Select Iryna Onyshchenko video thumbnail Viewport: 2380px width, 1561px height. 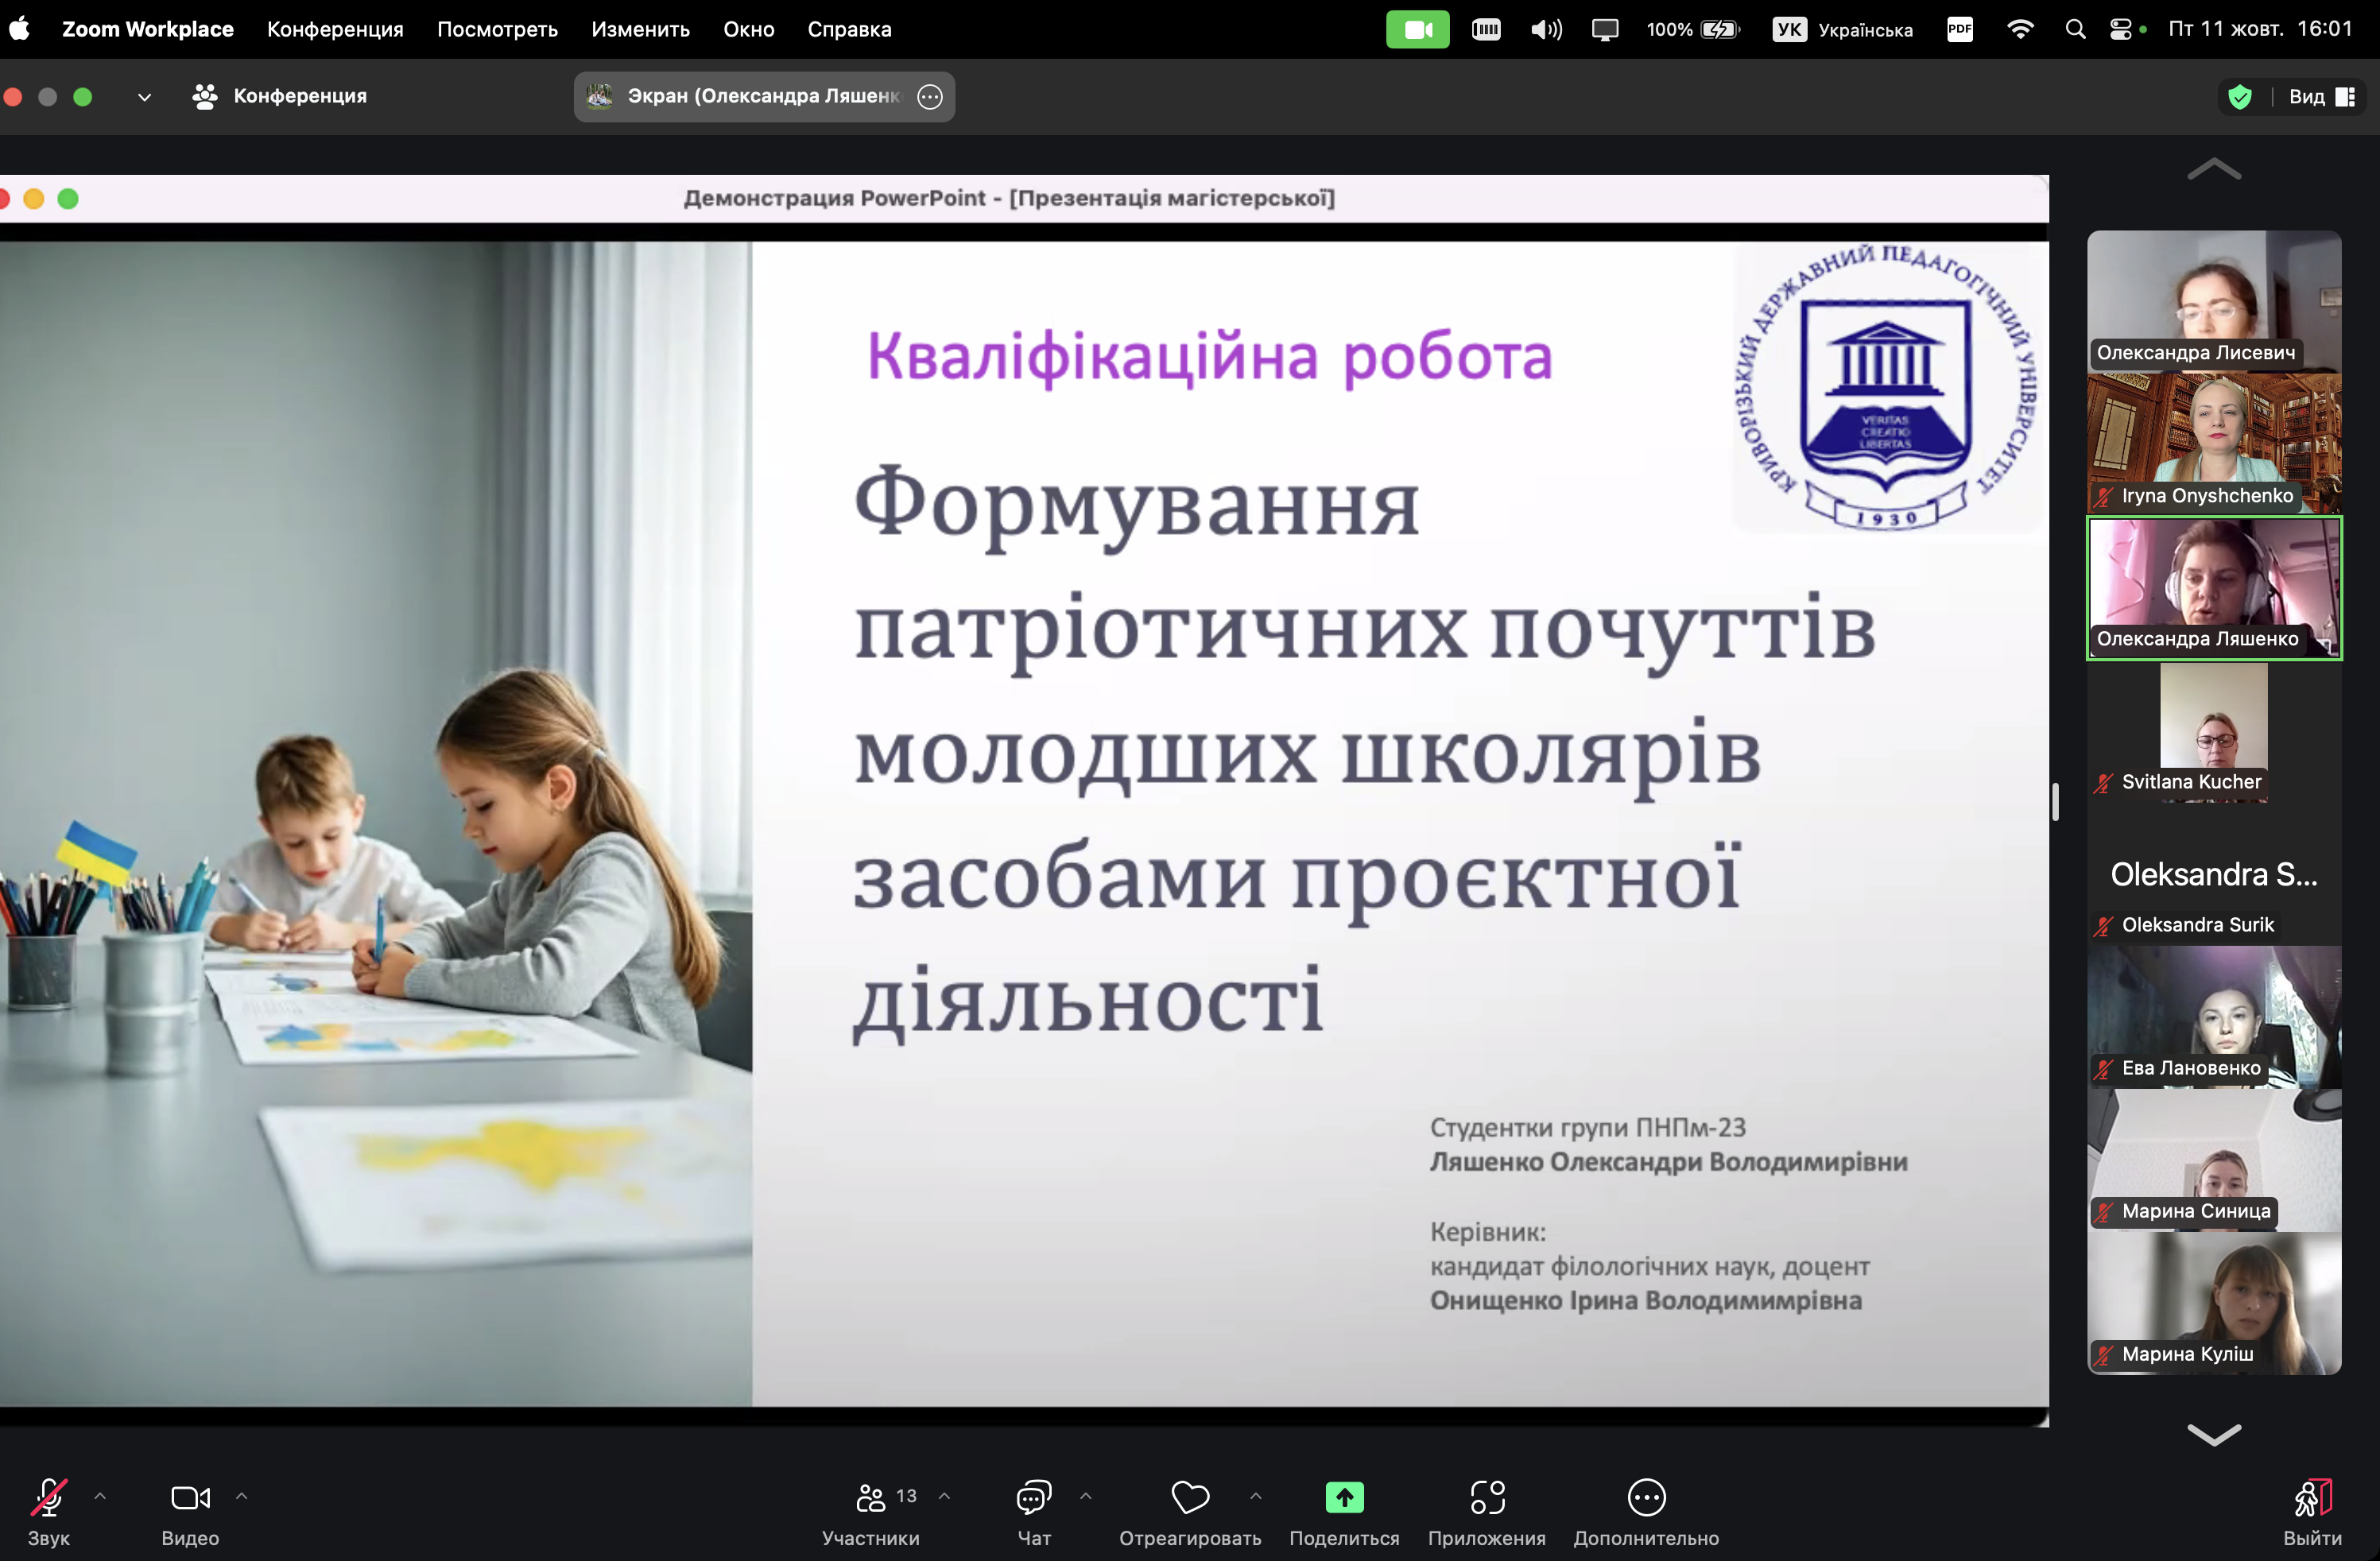click(x=2214, y=444)
